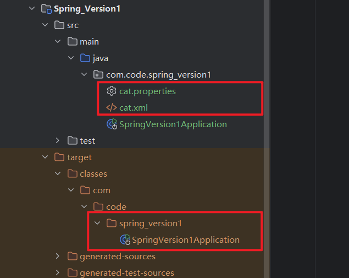Click the generated-sources folder icon
Image resolution: width=349 pixels, height=278 pixels.
click(x=73, y=256)
